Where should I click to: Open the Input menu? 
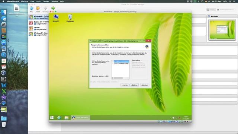[x=38, y=1]
